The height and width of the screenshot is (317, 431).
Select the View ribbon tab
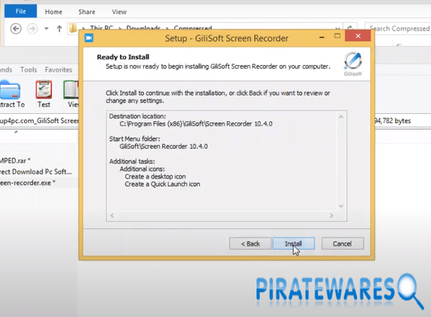click(119, 12)
